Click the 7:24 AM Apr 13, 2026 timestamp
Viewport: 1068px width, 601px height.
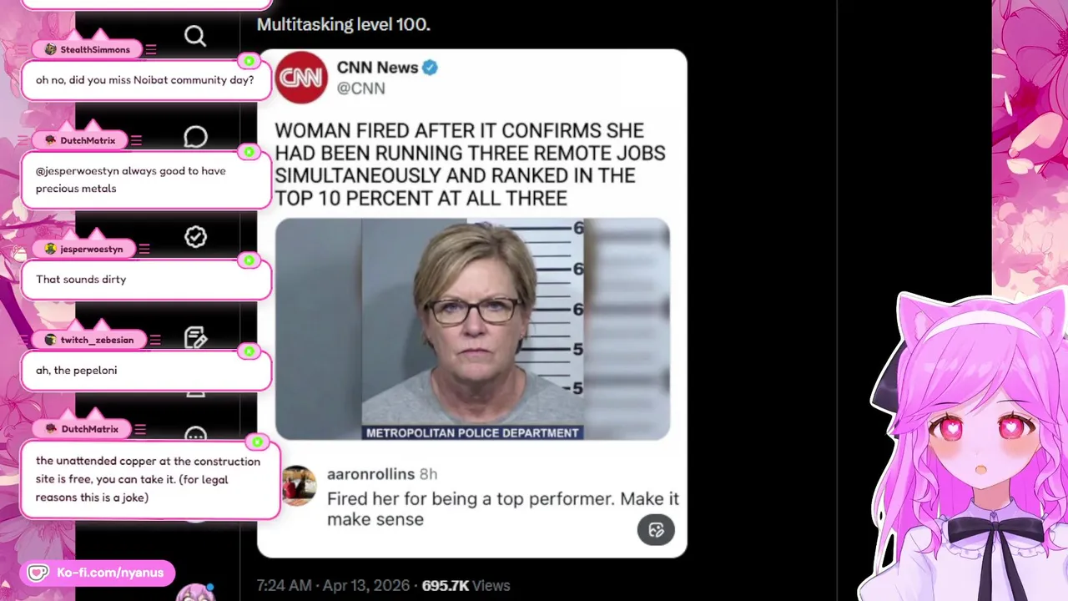[x=333, y=586]
